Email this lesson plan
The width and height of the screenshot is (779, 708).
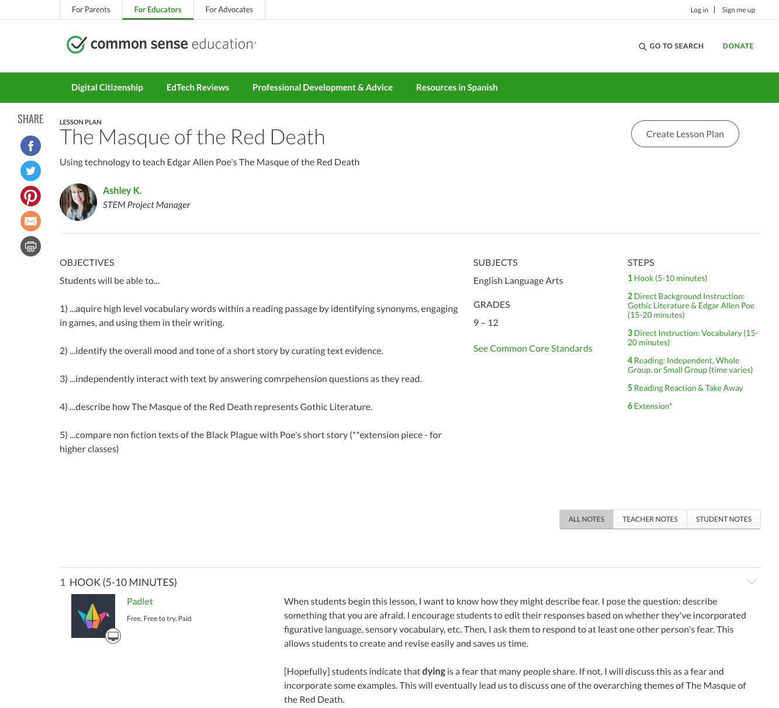[x=30, y=221]
